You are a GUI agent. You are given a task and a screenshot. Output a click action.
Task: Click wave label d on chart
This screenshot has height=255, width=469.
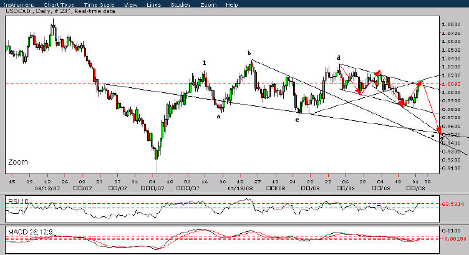pyautogui.click(x=338, y=58)
